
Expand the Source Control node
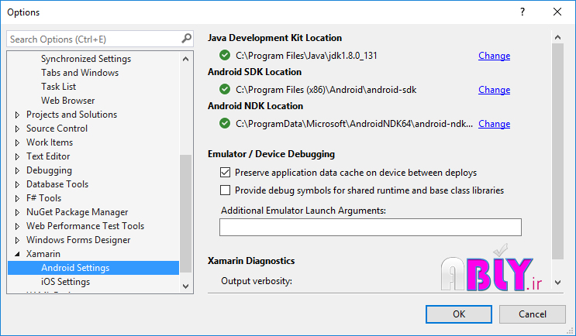tap(17, 129)
